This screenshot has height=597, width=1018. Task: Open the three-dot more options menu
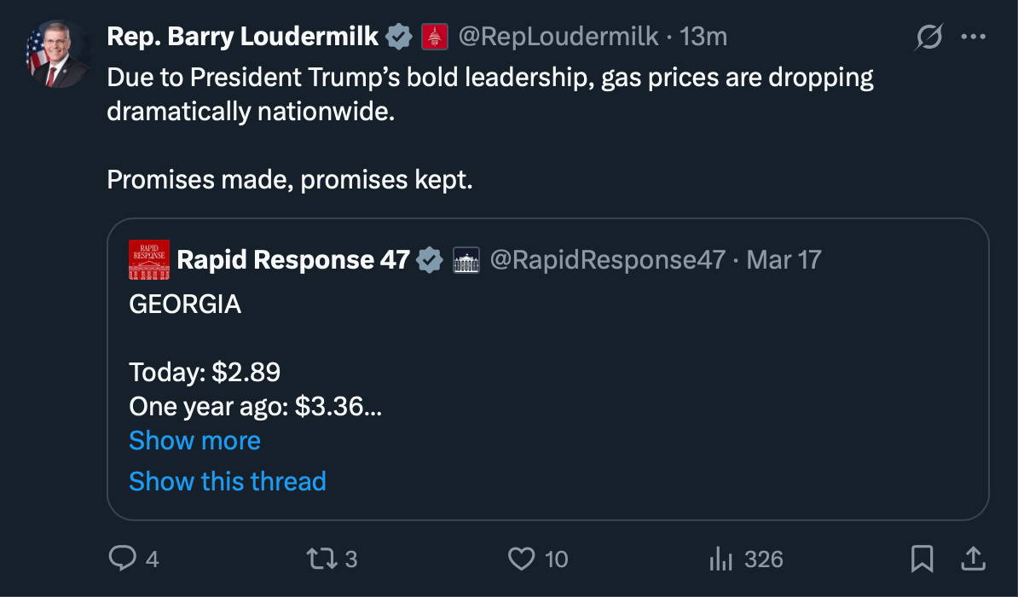coord(973,37)
